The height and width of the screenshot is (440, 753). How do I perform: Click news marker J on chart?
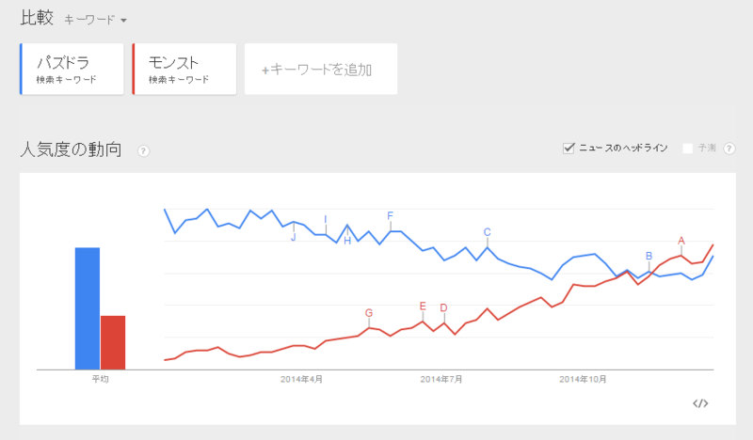294,237
